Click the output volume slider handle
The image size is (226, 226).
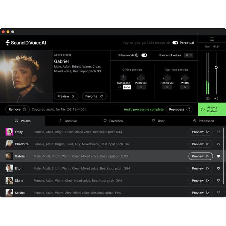pyautogui.click(x=216, y=67)
